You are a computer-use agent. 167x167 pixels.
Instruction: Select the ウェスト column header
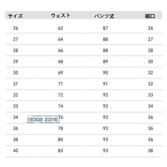point(61,15)
